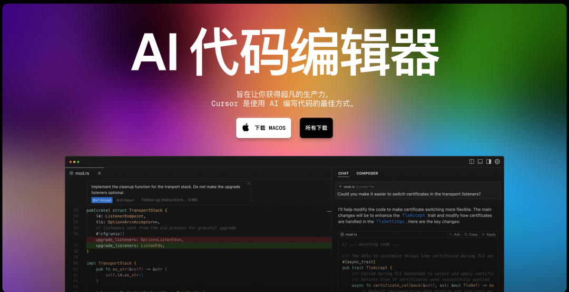Click 'async fn certificate_callback' line in chat code
The image size is (569, 292).
(x=423, y=286)
